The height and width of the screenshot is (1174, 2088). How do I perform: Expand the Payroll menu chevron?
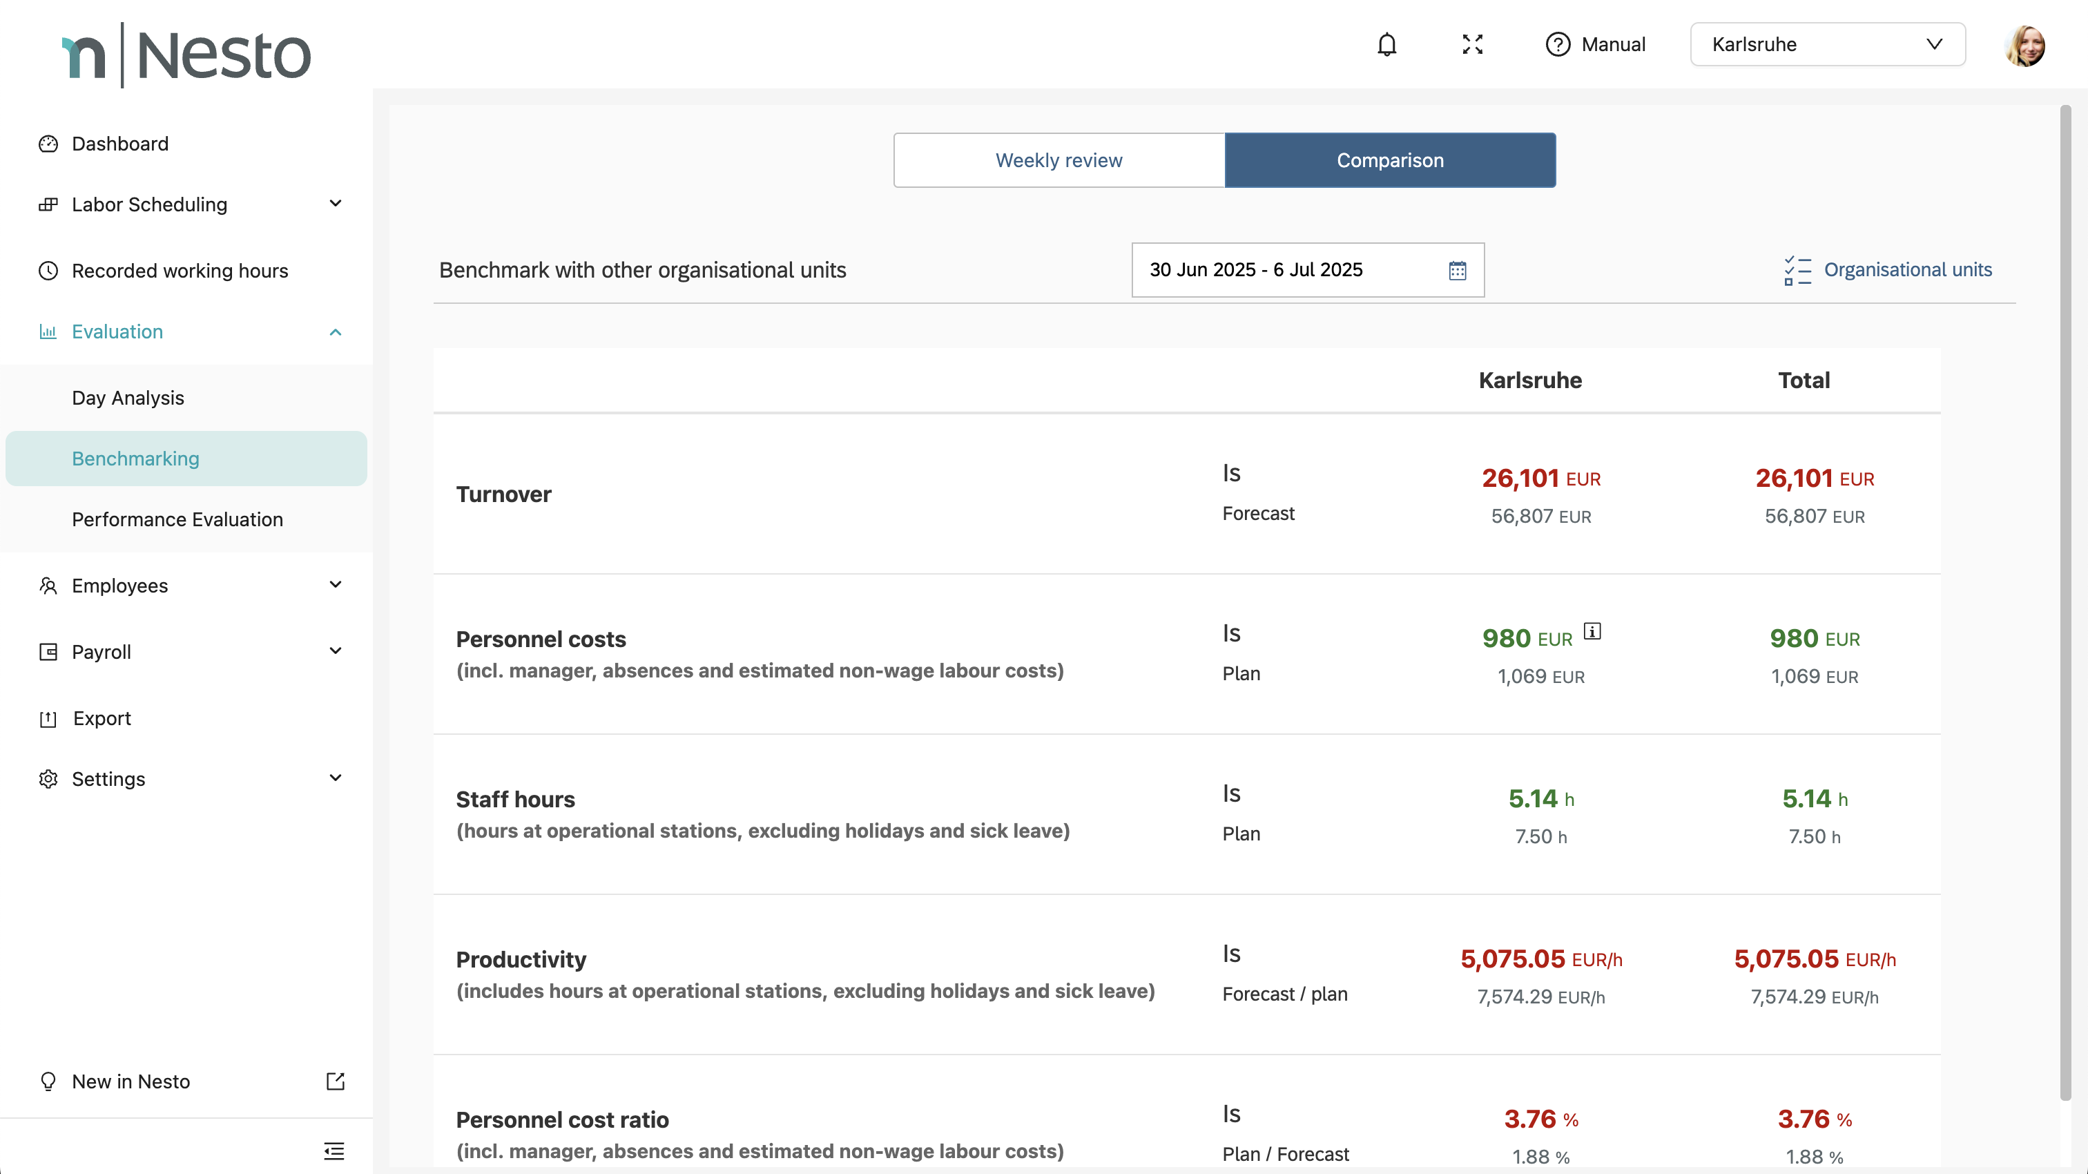point(336,651)
